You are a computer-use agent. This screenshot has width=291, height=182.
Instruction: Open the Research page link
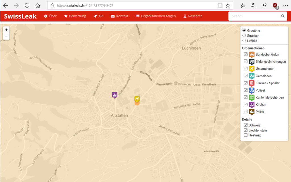tap(193, 16)
